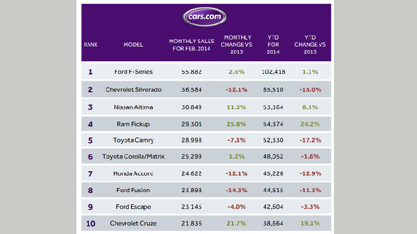Select the MODEL column header
The height and width of the screenshot is (234, 417).
(x=133, y=44)
